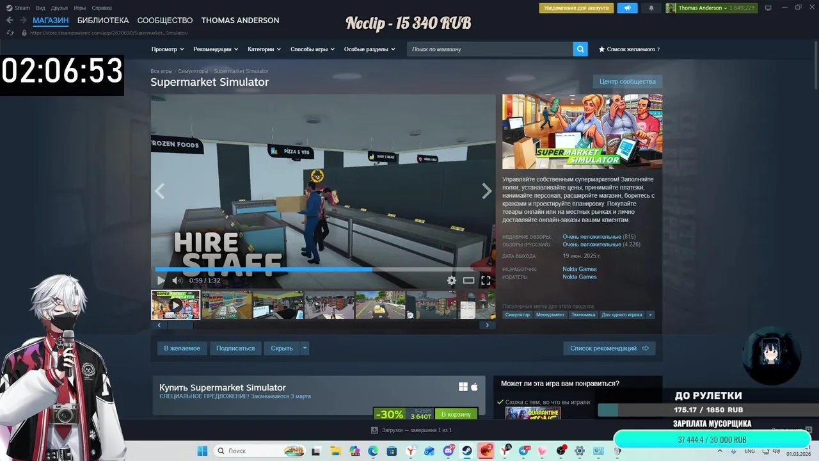Reload the store page
Viewport: 819px width, 461px height.
coord(9,33)
